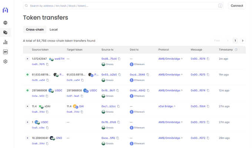Copy target token address 0x97...3ea5
Viewport: 252px width, 148px height.
(82, 96)
